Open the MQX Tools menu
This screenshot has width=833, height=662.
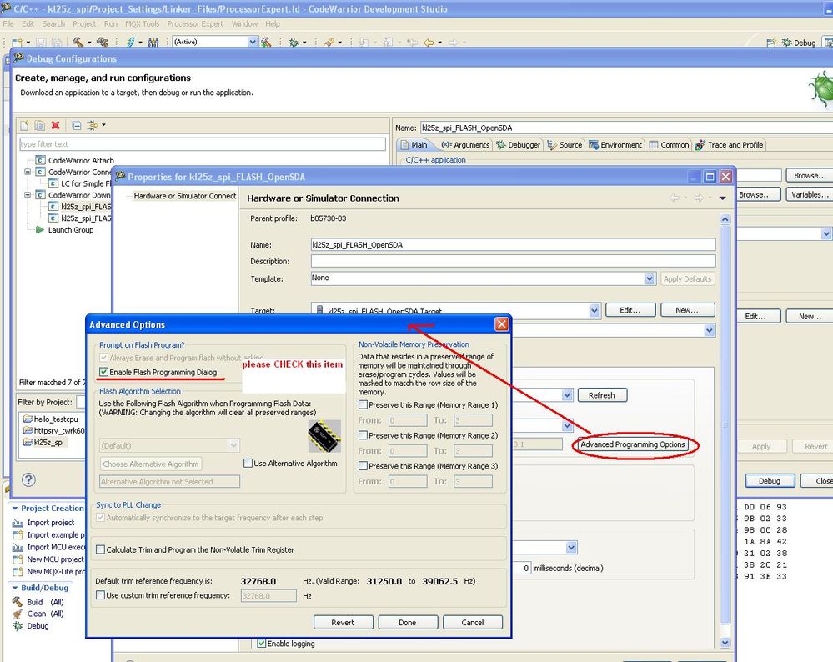(x=142, y=24)
